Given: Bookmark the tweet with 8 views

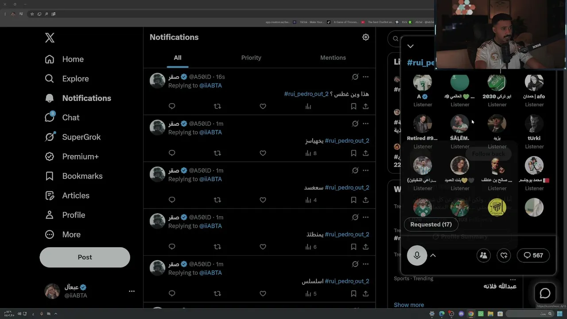Looking at the screenshot, I should [x=353, y=153].
